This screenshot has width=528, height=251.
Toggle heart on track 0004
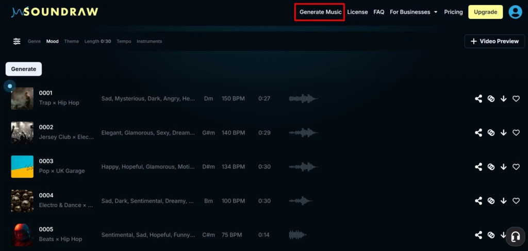click(516, 201)
